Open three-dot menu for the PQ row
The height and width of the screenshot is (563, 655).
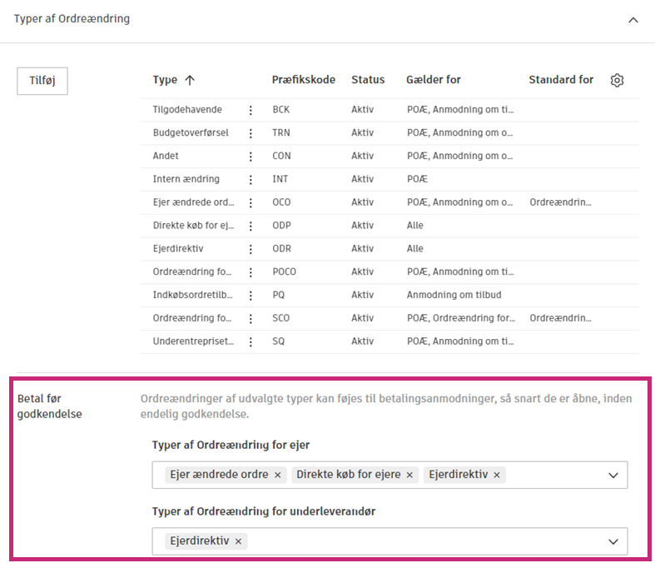(x=251, y=295)
